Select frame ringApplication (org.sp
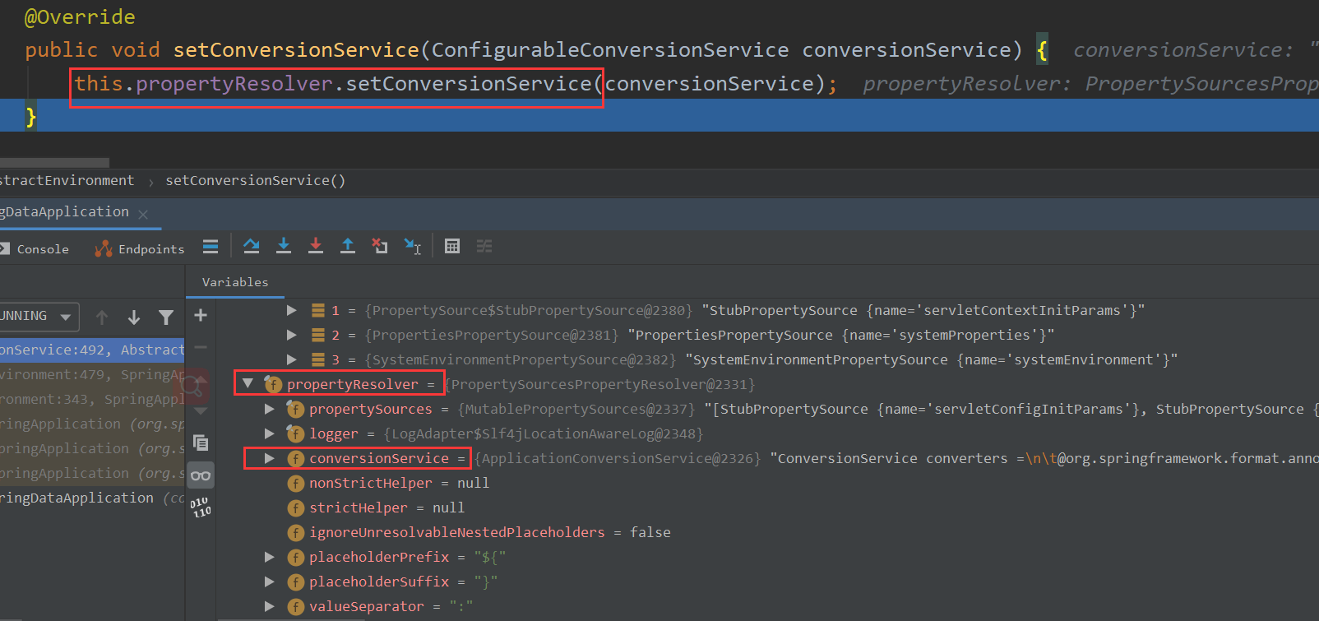1319x621 pixels. [x=92, y=424]
